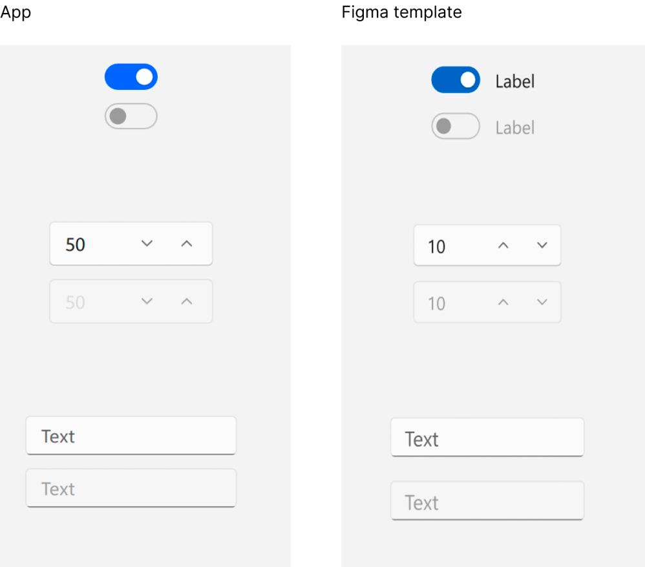Select the Label text beside the blue toggle
This screenshot has height=567, width=645.
514,80
